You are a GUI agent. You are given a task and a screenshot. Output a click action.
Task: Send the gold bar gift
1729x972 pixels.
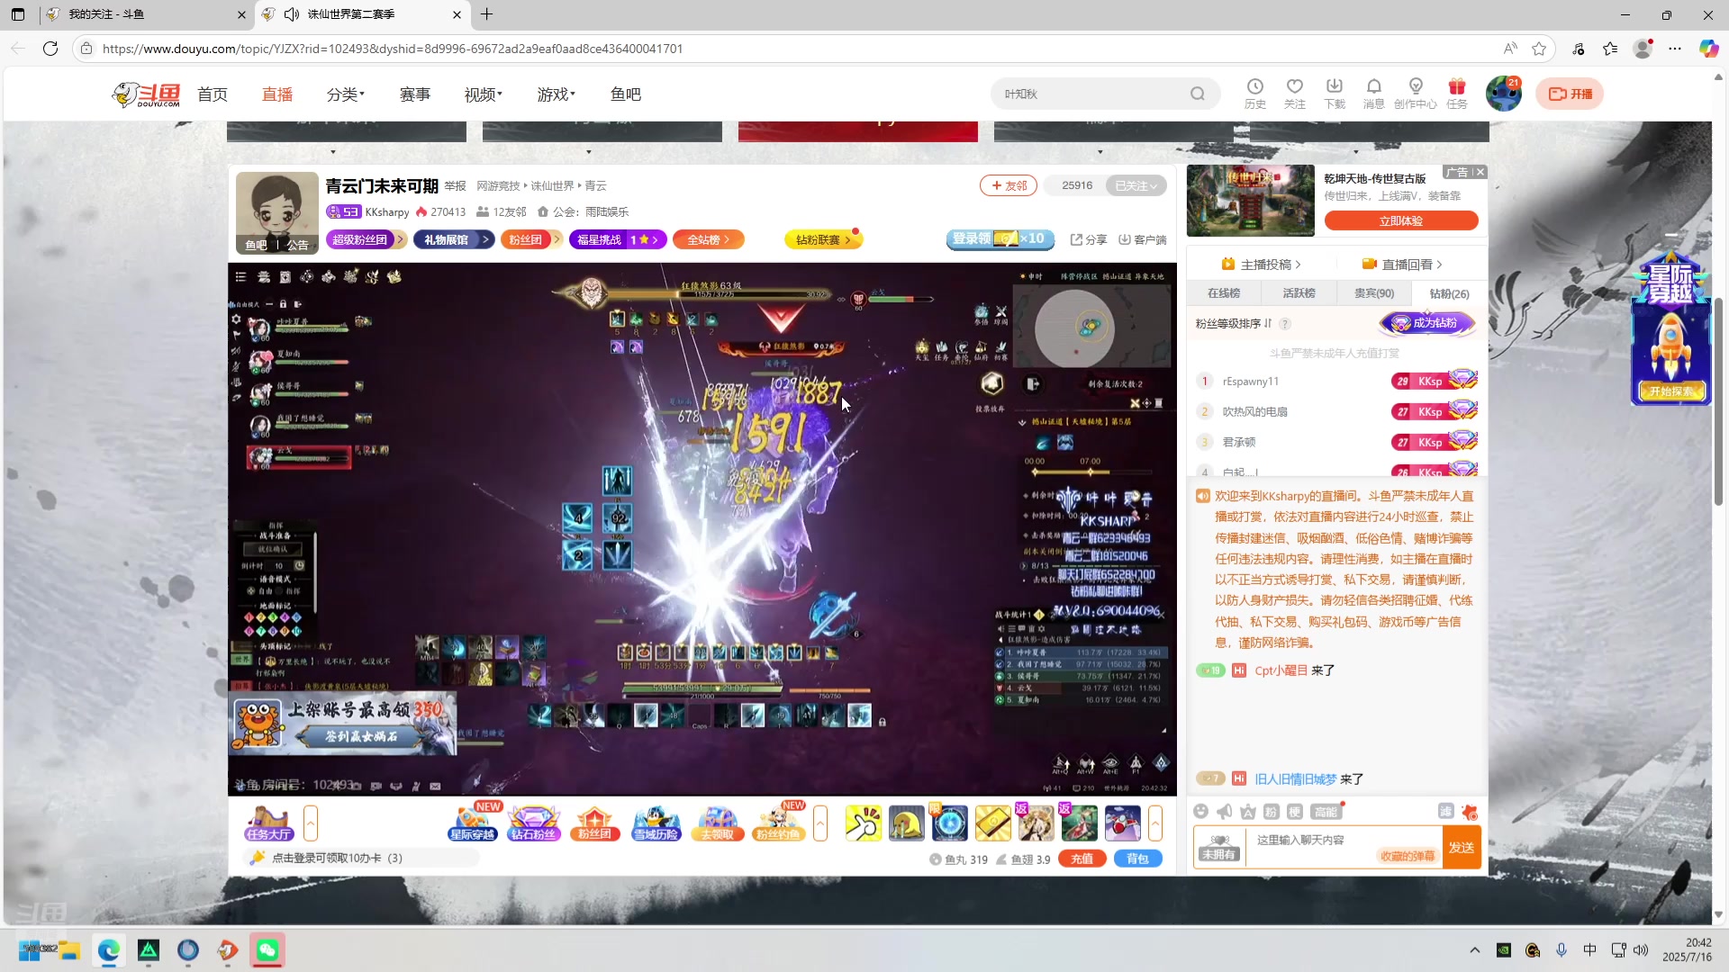tap(992, 823)
